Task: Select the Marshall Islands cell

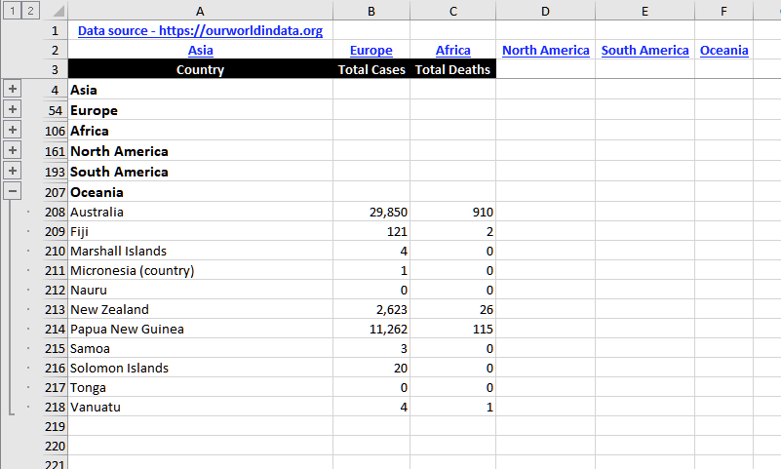Action: pos(200,251)
